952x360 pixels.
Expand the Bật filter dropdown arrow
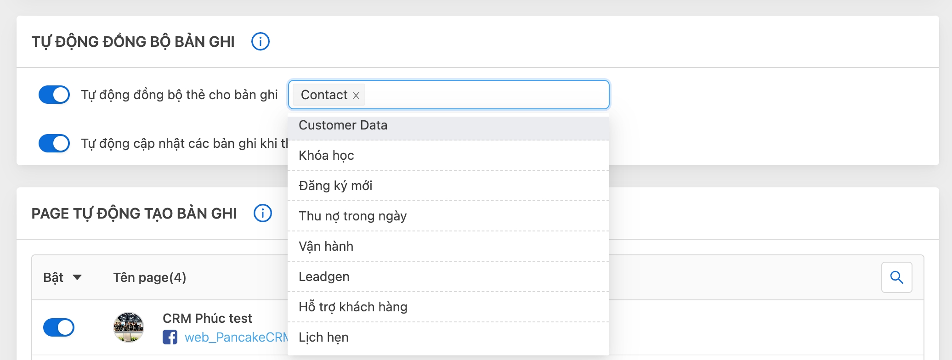tap(77, 277)
